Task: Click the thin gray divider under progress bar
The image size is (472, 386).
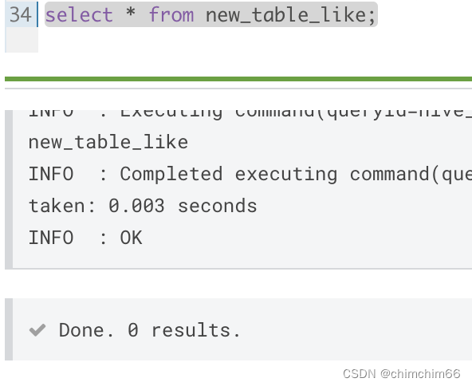Action: (x=238, y=89)
